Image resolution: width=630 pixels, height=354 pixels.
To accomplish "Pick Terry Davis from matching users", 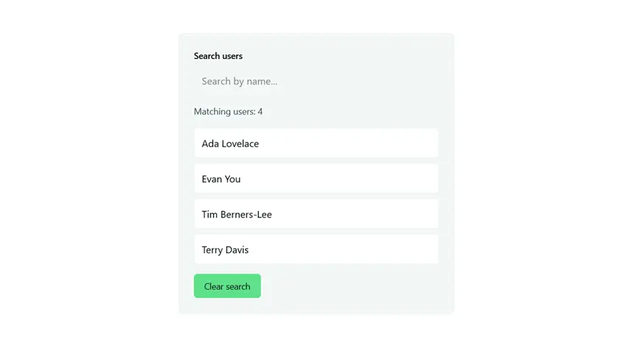I will [x=316, y=249].
